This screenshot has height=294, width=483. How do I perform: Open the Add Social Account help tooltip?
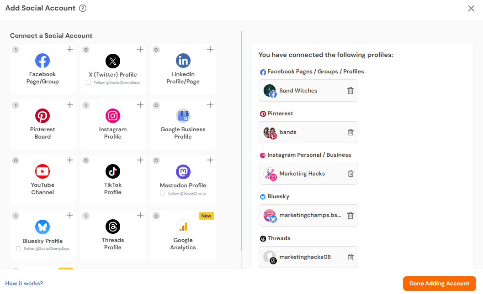pyautogui.click(x=82, y=8)
